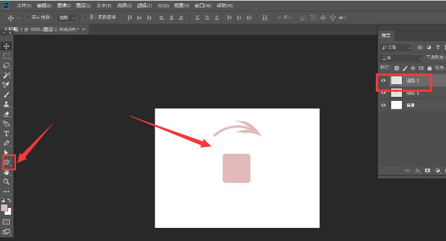446x241 pixels.
Task: Toggle prevent artboard auto-nesting lock
Action: [x=421, y=68]
